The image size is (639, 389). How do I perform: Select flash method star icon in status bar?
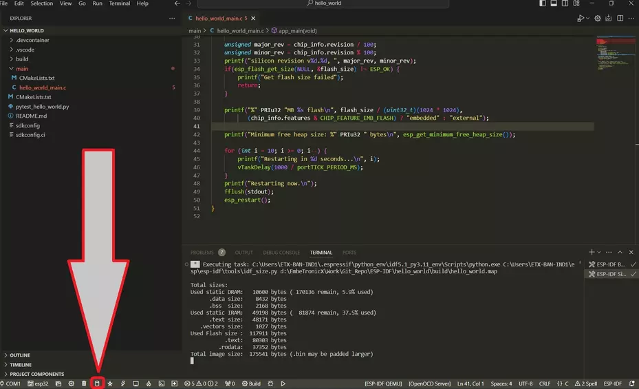coord(110,383)
